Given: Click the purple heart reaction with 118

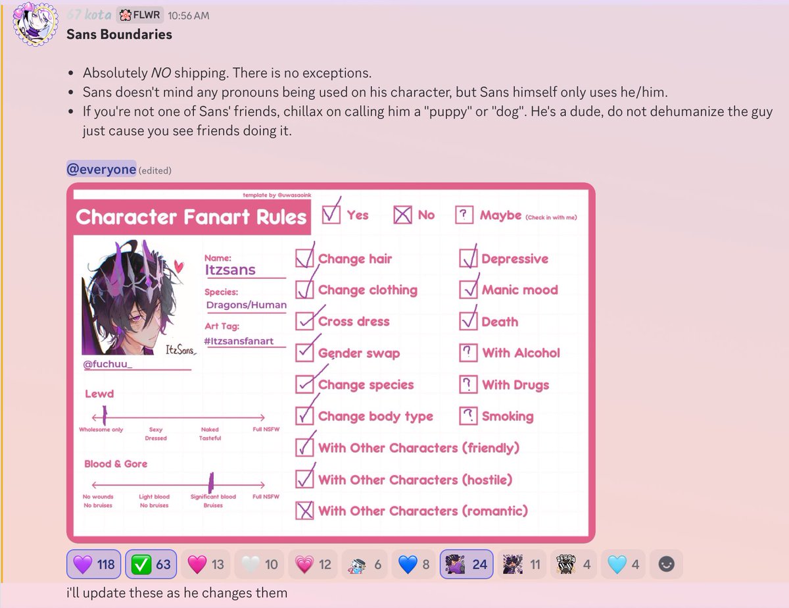Looking at the screenshot, I should click(93, 564).
